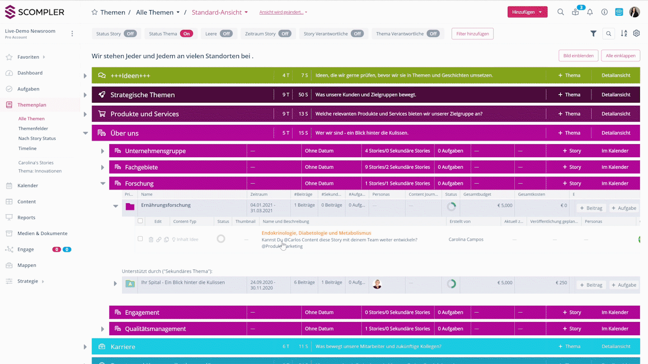Select Timeline in the Themenplan submenu
Screen dimensions: 648x364
(27, 149)
